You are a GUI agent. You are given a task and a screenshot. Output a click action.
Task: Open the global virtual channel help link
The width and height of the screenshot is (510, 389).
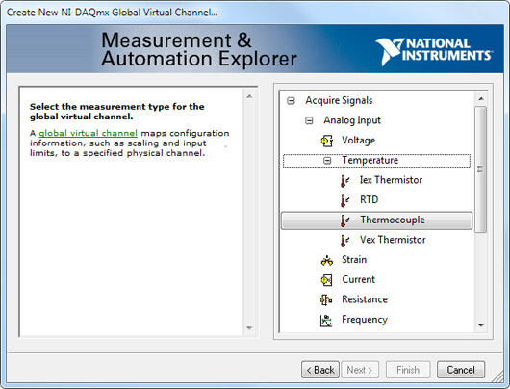coord(89,133)
